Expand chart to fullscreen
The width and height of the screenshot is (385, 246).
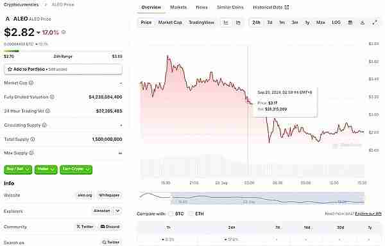click(375, 22)
